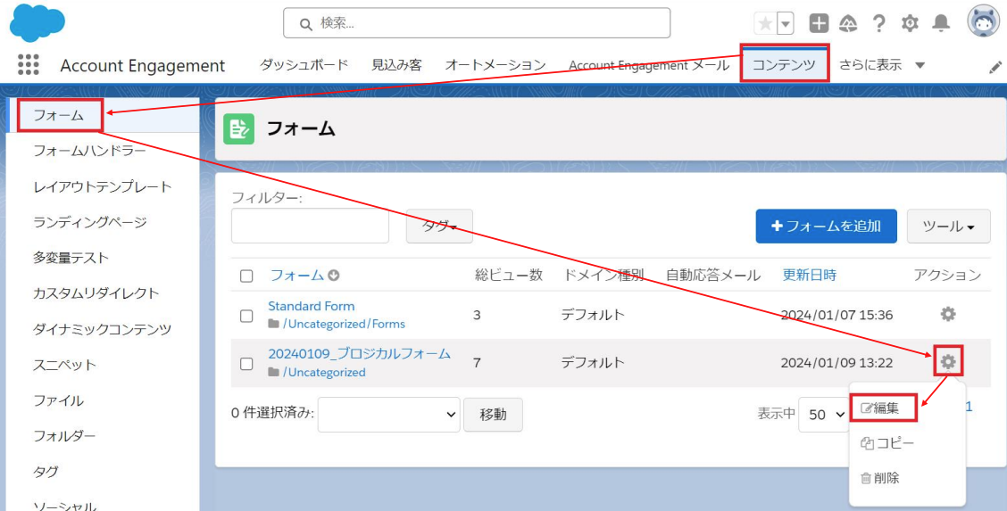The height and width of the screenshot is (511, 1007).
Task: Choose コピー from the action menu
Action: (887, 443)
